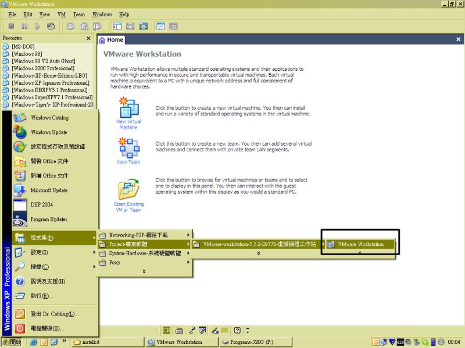The image size is (465, 348).
Task: Open the Team menu
Action: pos(79,14)
